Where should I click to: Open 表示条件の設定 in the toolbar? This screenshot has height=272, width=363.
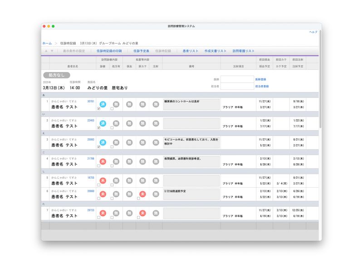[74, 51]
